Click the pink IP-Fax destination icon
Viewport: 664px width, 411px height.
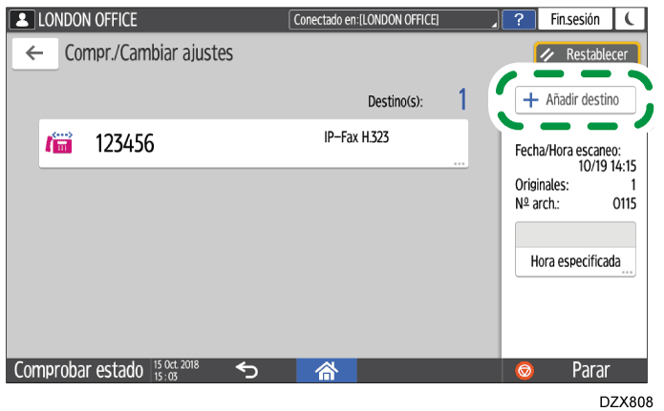tap(59, 143)
